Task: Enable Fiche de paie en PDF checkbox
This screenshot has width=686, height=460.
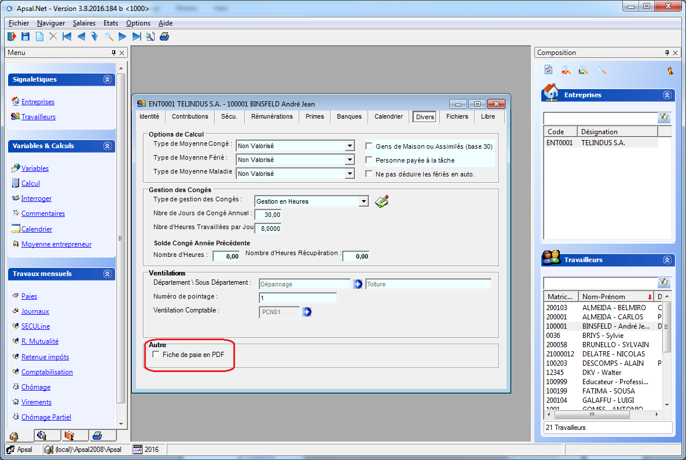Action: click(156, 354)
